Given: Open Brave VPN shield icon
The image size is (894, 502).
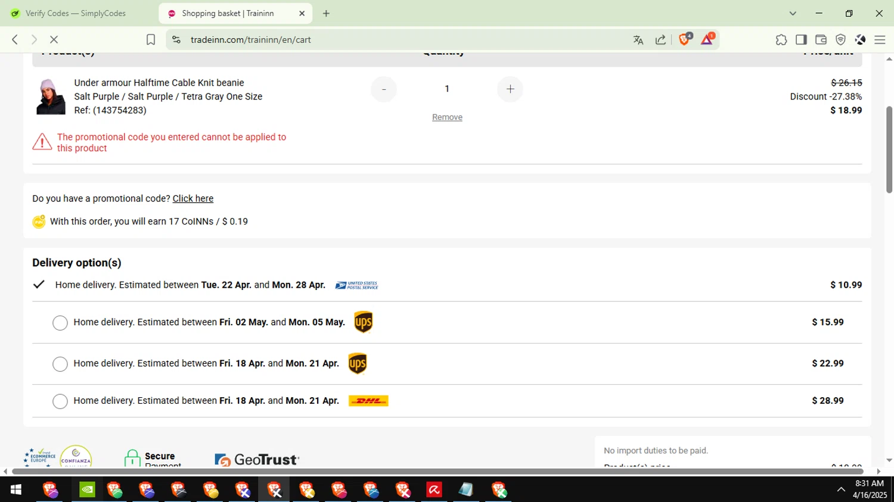Looking at the screenshot, I should pyautogui.click(x=840, y=40).
